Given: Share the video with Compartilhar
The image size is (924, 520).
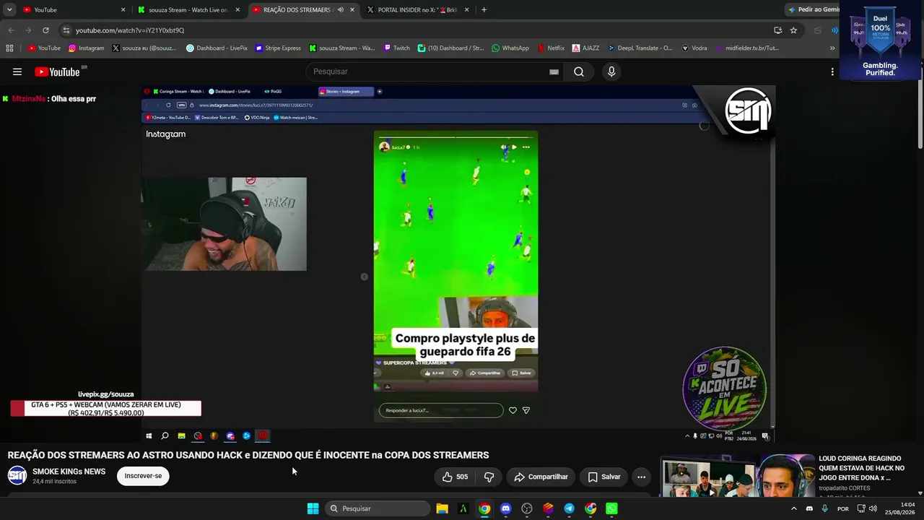Looking at the screenshot, I should pos(541,477).
